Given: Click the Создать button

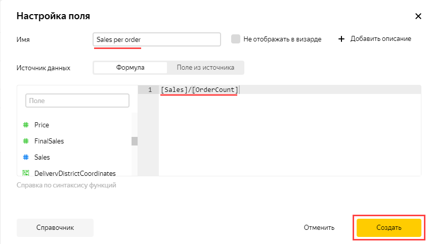Looking at the screenshot, I should coord(389,227).
